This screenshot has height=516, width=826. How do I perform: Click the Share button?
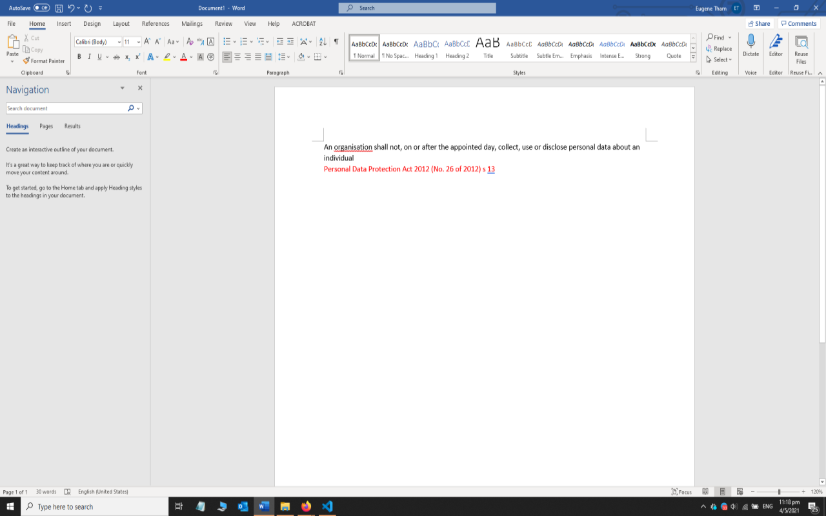pos(759,23)
